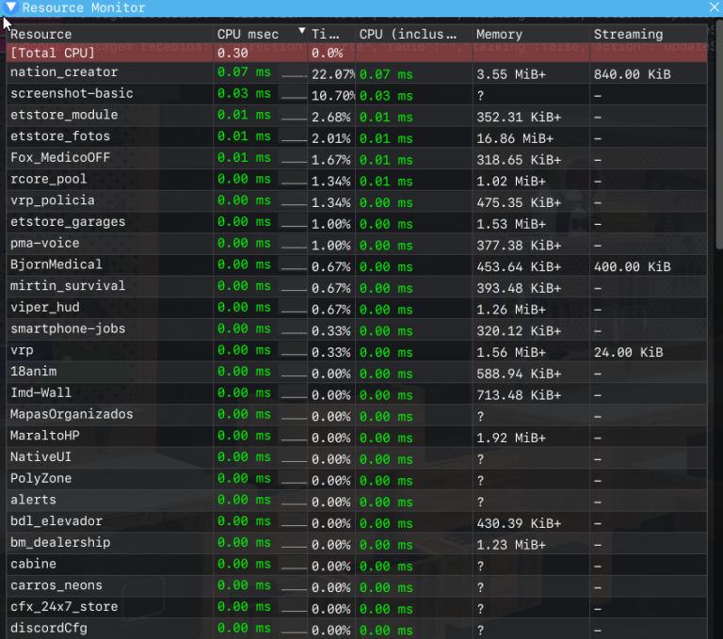This screenshot has width=723, height=639.
Task: Sort by the Memory column header
Action: pos(499,34)
